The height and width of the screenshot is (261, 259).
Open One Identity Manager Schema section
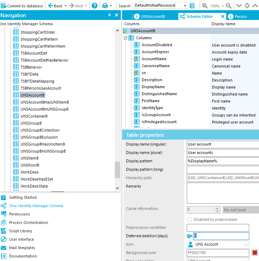point(36,206)
